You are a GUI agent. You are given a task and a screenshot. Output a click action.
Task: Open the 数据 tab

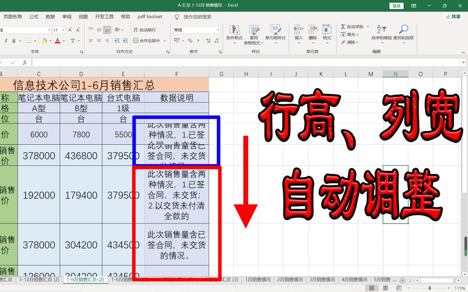pos(50,17)
